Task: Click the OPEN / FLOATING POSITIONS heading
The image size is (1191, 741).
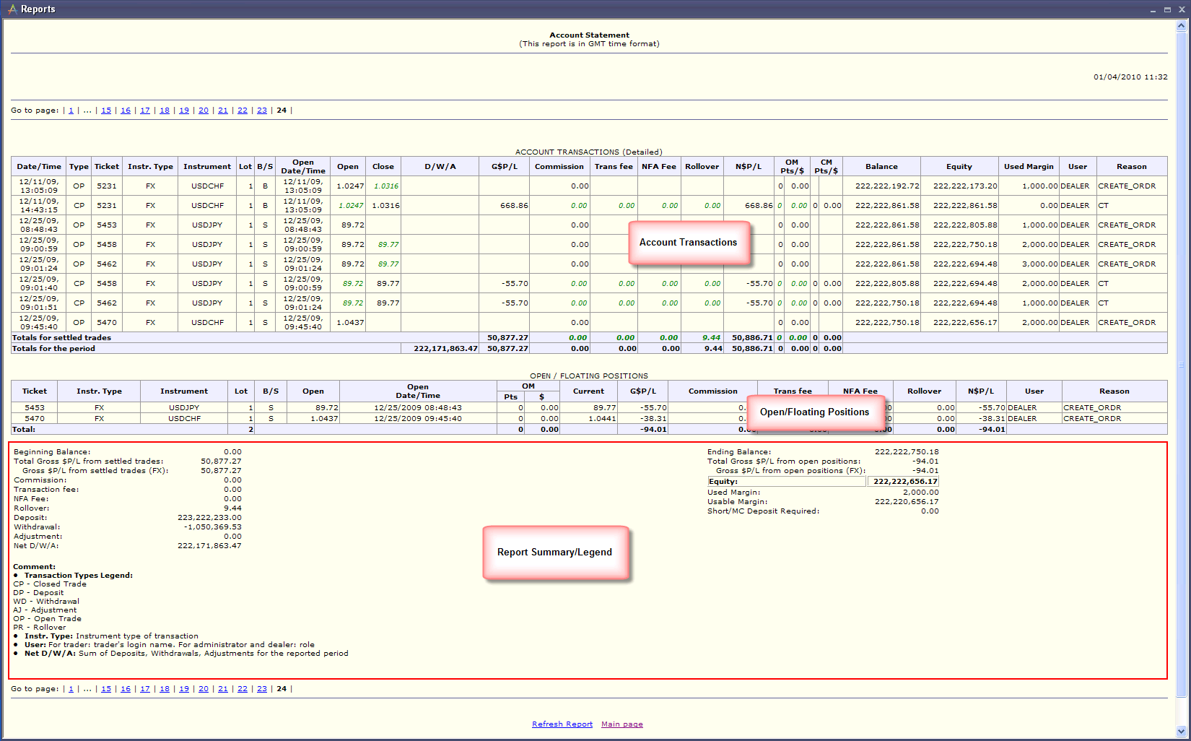Action: pos(589,376)
